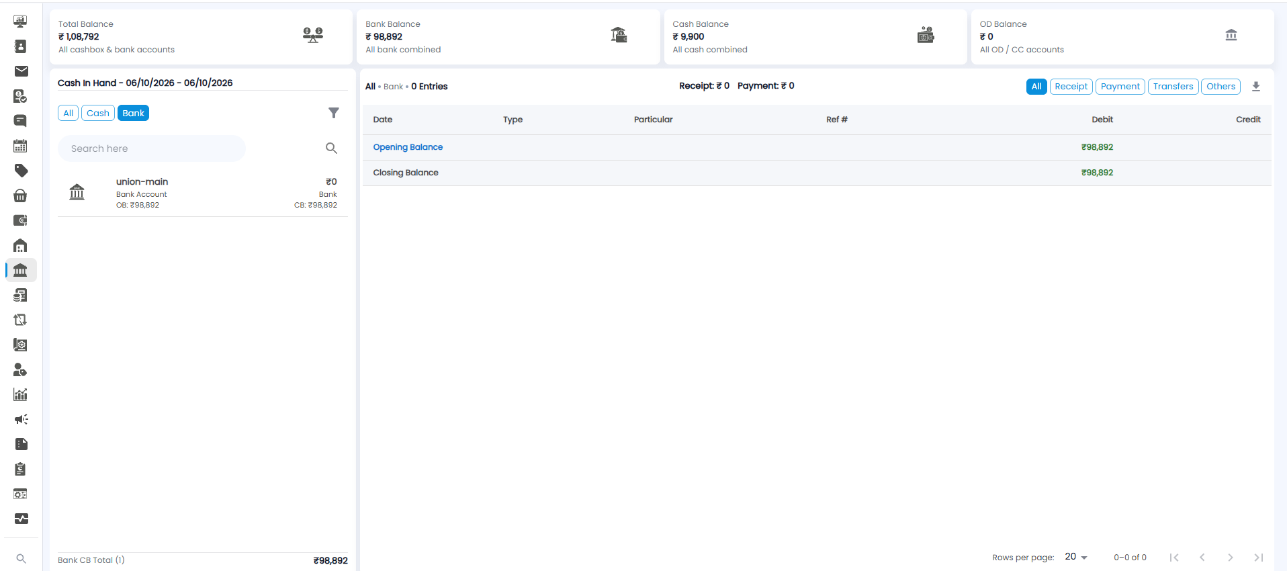1287x571 pixels.
Task: Click the funnel filter icon in accounts panel
Action: (334, 113)
